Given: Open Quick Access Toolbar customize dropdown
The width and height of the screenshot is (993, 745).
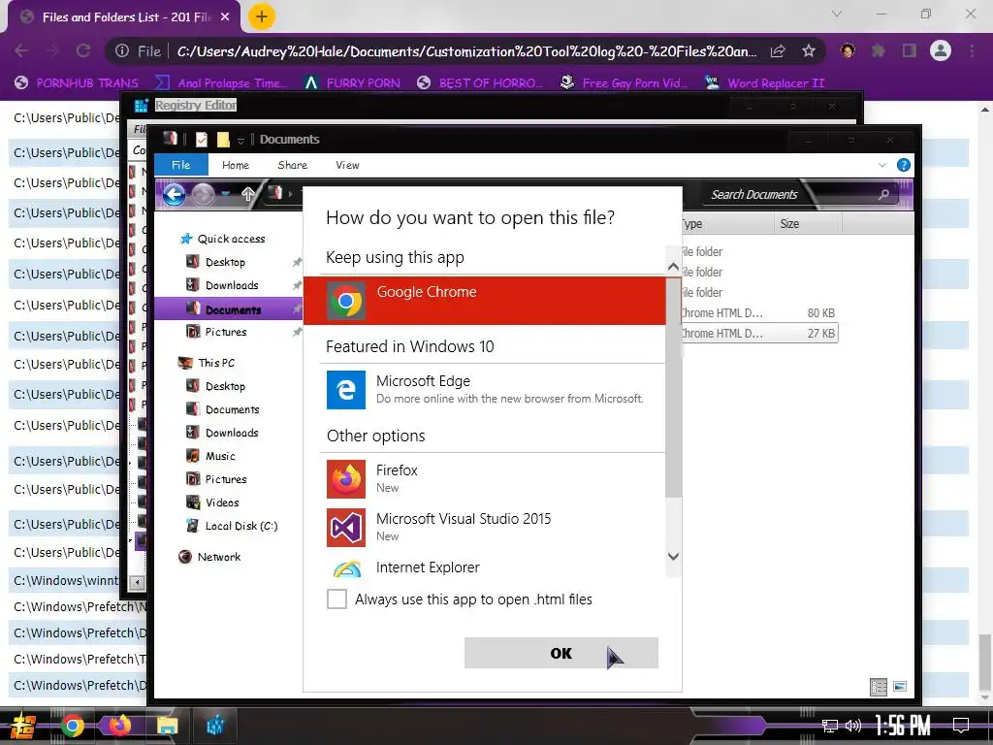Looking at the screenshot, I should (x=240, y=140).
